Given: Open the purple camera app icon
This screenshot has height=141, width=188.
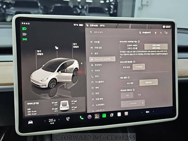Looking at the screenshot, I should point(89,117).
